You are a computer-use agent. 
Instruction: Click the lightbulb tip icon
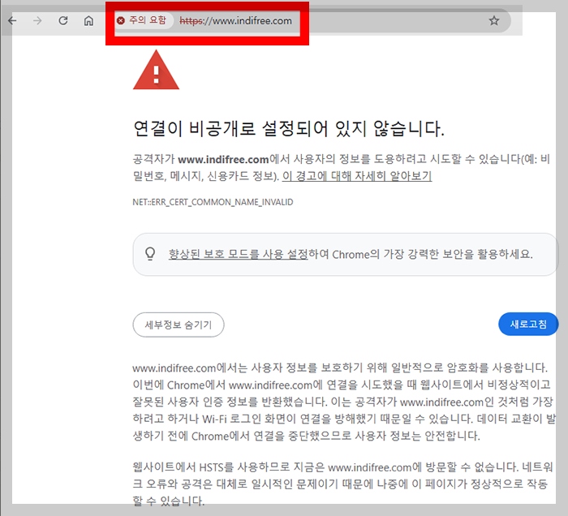pos(150,254)
